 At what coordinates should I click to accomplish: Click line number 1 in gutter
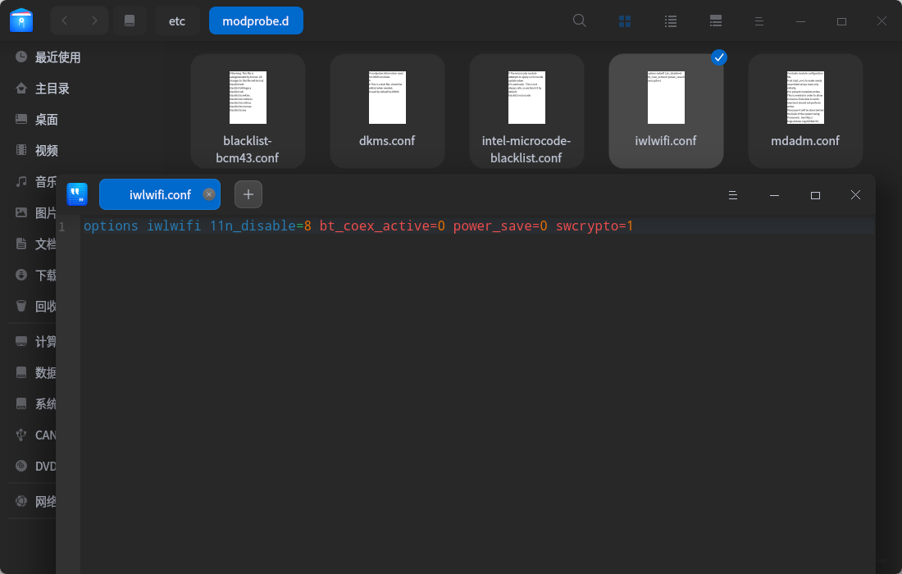click(62, 226)
